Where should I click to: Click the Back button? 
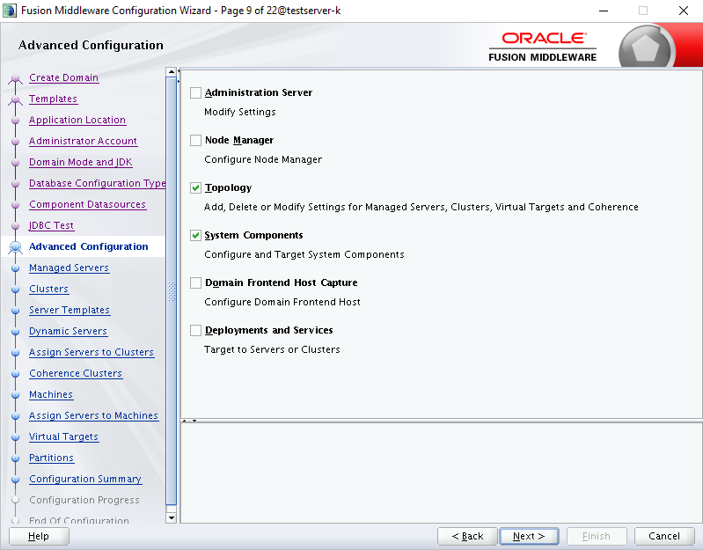[467, 536]
